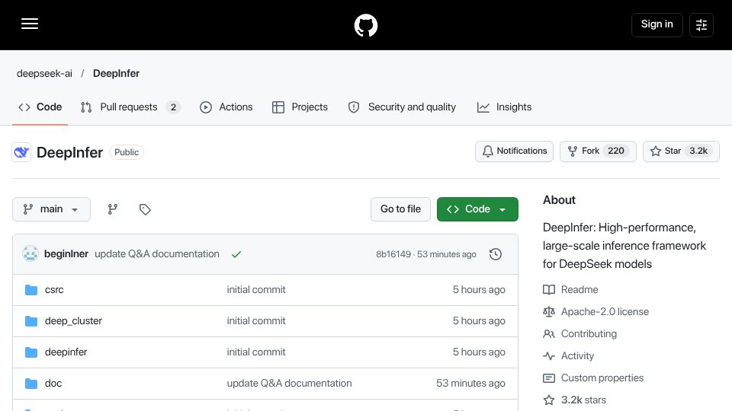The width and height of the screenshot is (732, 411).
Task: Click deepinfer row's initial commit message
Action: click(256, 352)
